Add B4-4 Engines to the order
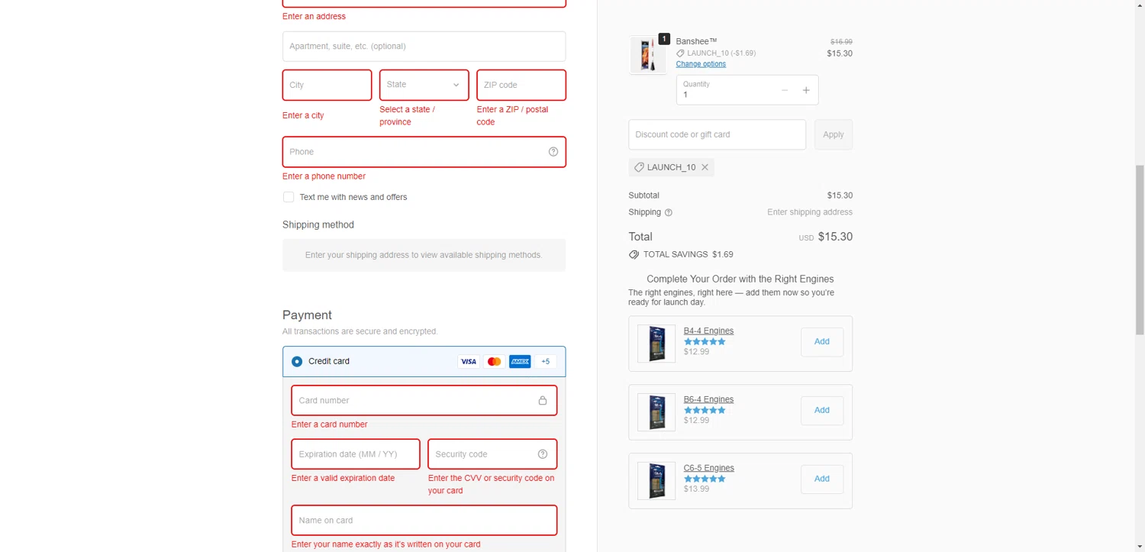Viewport: 1145px width, 552px height. point(821,342)
